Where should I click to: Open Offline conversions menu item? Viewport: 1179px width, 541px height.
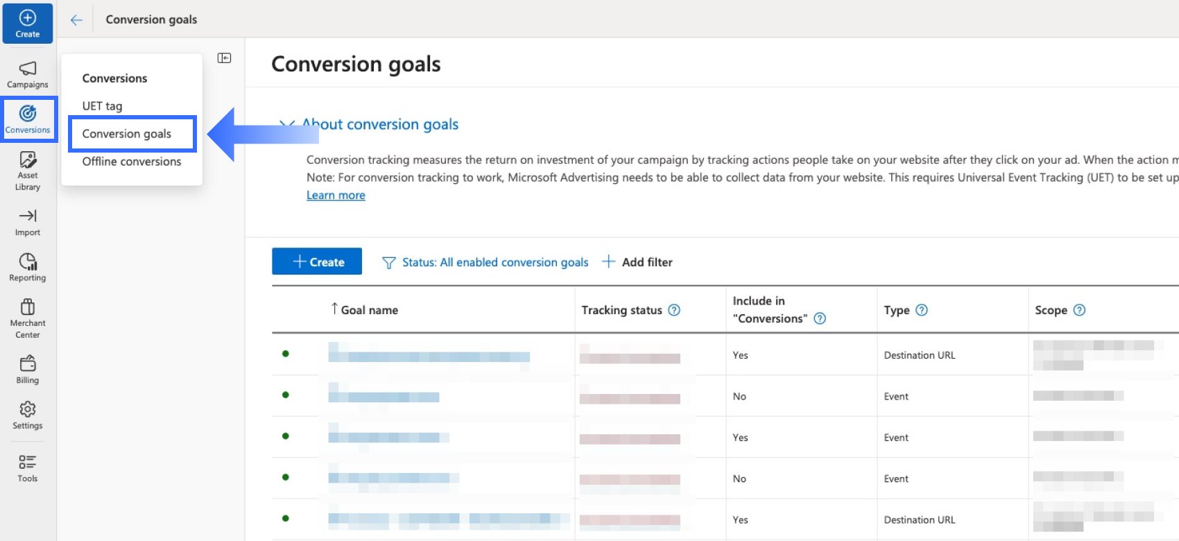[x=131, y=162]
